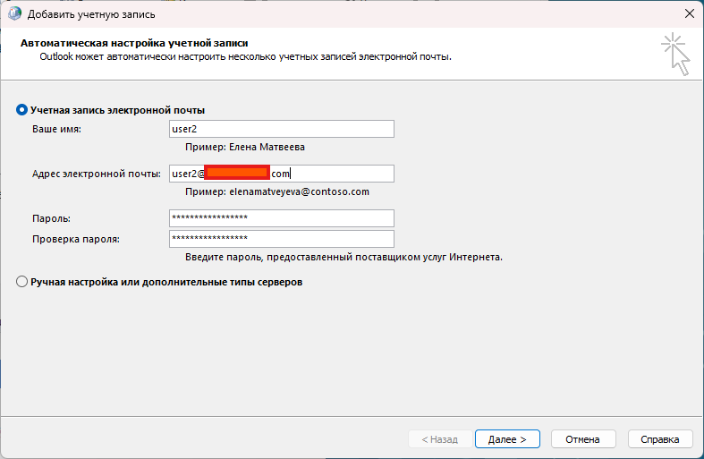The height and width of the screenshot is (459, 704).
Task: Click the Введите пароль hint below password fields
Action: 344,257
